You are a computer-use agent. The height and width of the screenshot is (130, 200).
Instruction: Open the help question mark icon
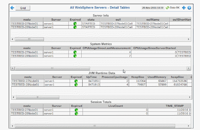click(x=189, y=8)
